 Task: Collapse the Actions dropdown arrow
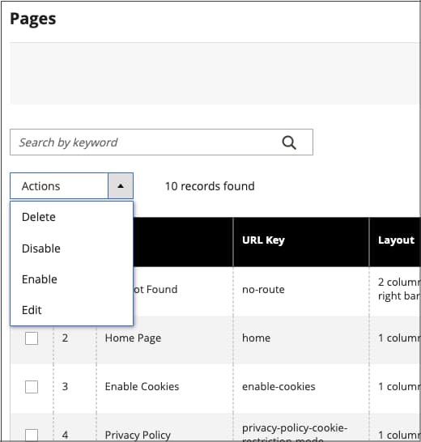click(121, 186)
